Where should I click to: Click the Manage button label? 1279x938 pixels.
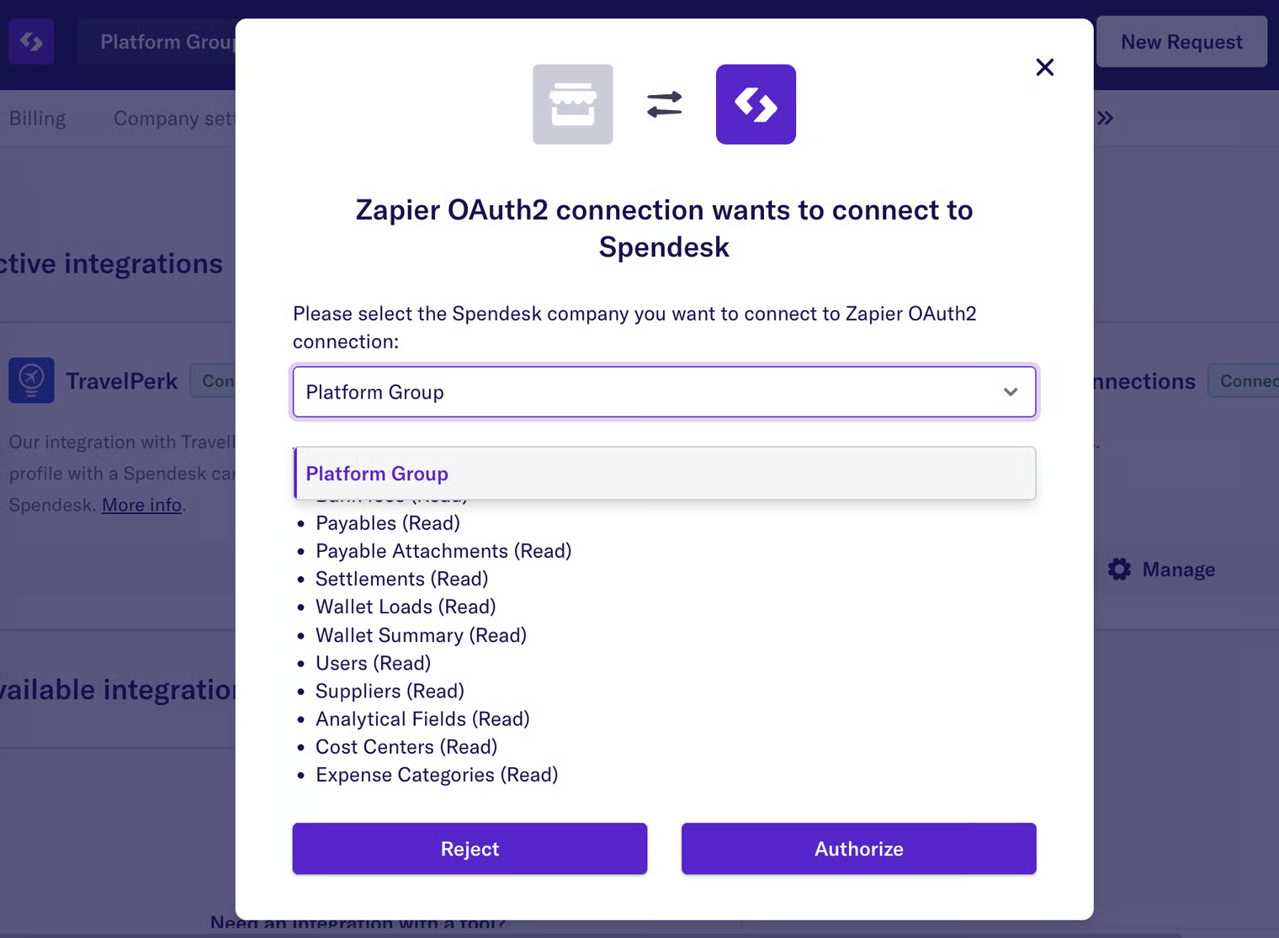point(1178,570)
